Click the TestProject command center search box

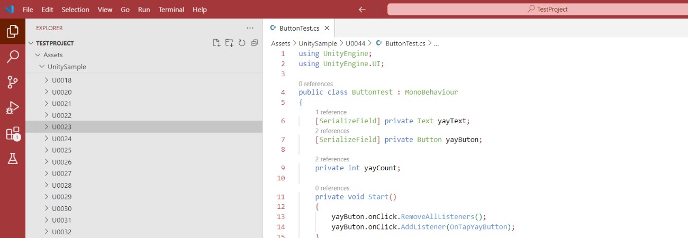coord(538,10)
